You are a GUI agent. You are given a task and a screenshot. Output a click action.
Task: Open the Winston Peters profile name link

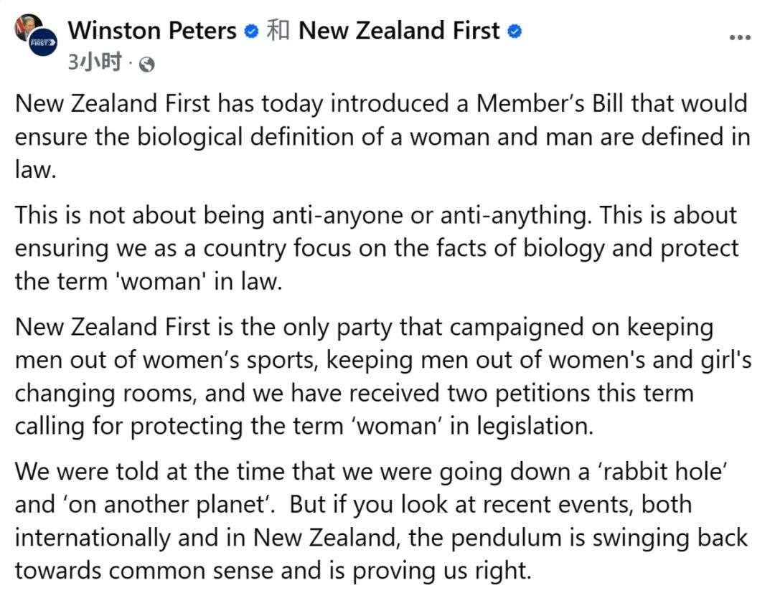coord(152,31)
